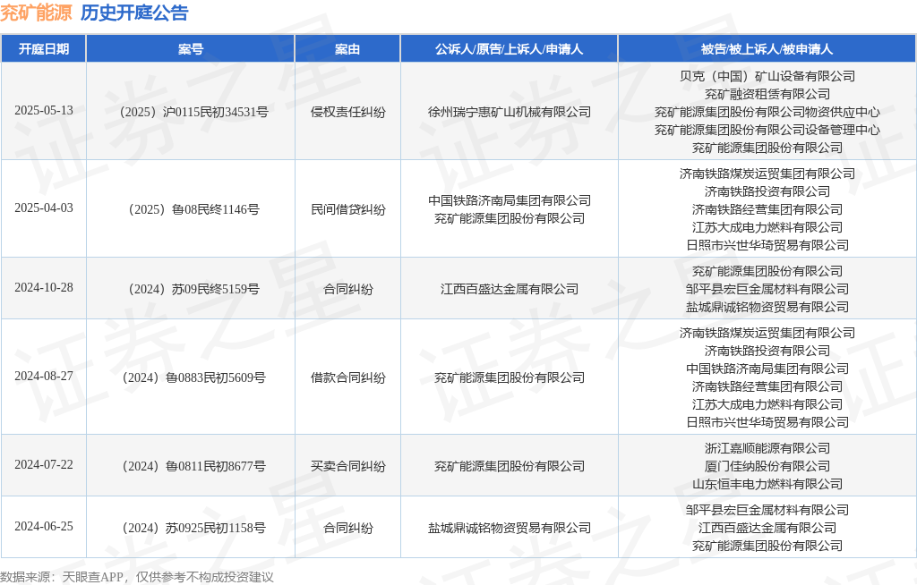The image size is (917, 585).
Task: Click plaintiff 徐州瑞宁惠矿山机械有限公司
Action: tap(510, 112)
